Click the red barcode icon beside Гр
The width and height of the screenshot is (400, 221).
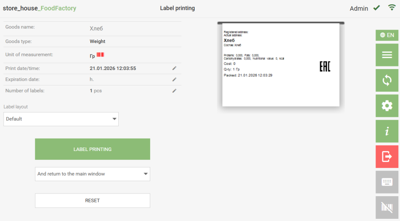(x=100, y=55)
